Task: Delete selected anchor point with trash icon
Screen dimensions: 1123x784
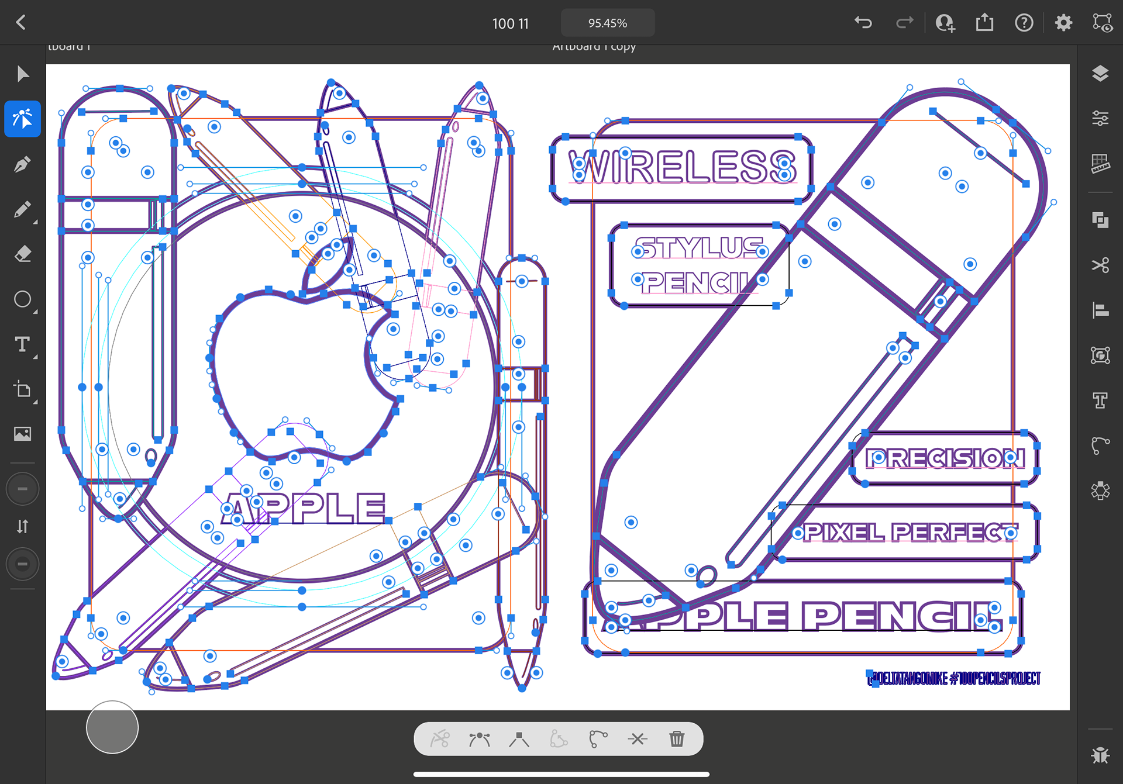Action: (x=677, y=739)
